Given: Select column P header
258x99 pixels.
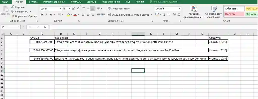Looking at the screenshot, I should tap(218, 34).
